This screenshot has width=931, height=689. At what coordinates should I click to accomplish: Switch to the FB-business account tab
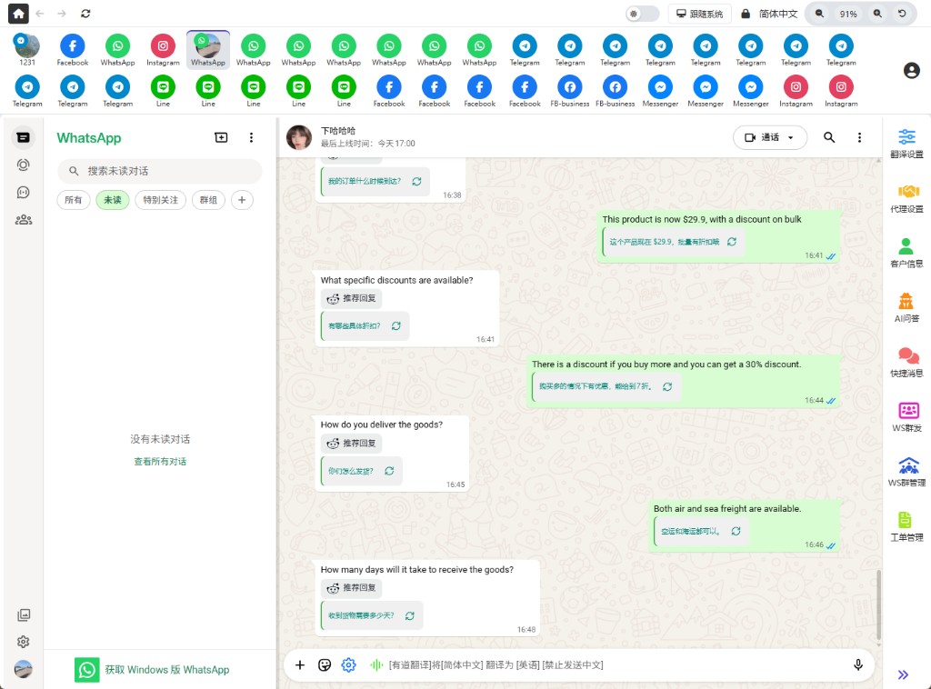pyautogui.click(x=570, y=91)
